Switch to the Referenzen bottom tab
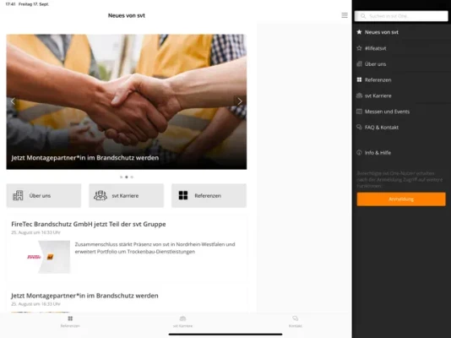Screen dimensions: 451x338 [x=70, y=322]
